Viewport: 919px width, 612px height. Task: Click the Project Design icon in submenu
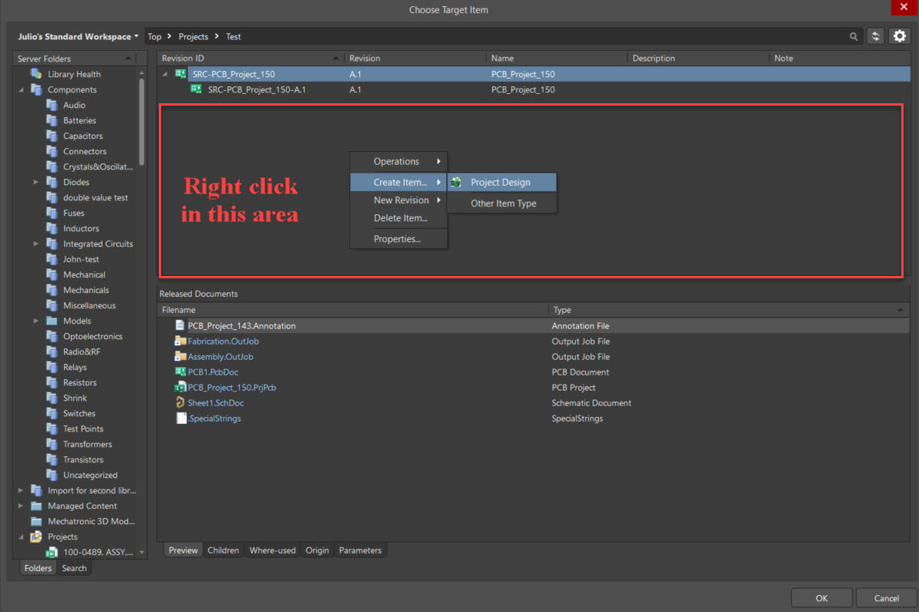coord(456,183)
